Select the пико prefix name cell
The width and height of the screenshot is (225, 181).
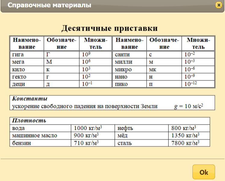pos(130,84)
